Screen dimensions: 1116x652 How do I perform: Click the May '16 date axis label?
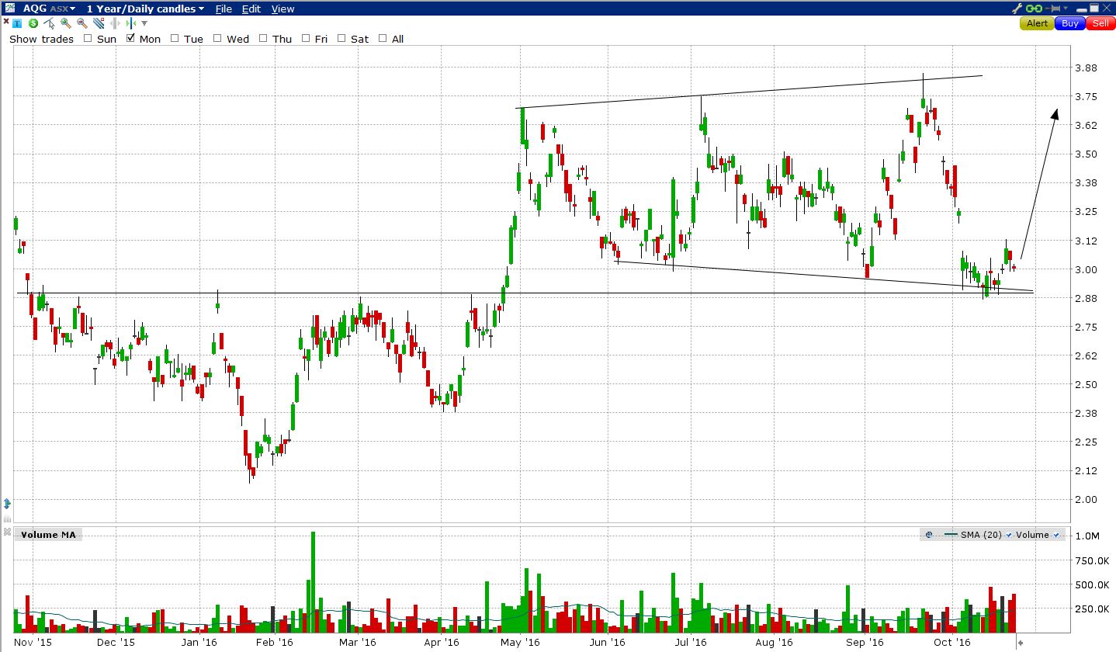520,643
